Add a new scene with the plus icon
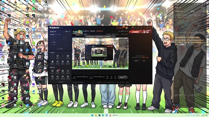209x117 pixels. pyautogui.click(x=69, y=35)
